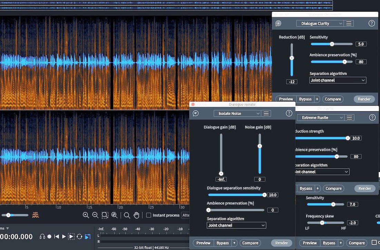Open help for Dialogue Isolate module
The width and height of the screenshot is (380, 250).
(289, 113)
